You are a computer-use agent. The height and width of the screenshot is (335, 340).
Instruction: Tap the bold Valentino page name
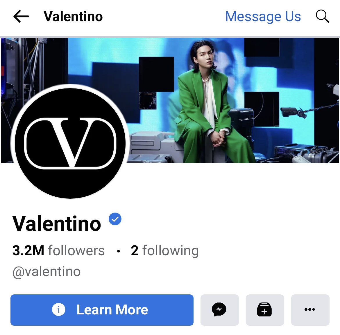click(57, 224)
